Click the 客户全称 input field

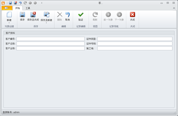click(50, 48)
